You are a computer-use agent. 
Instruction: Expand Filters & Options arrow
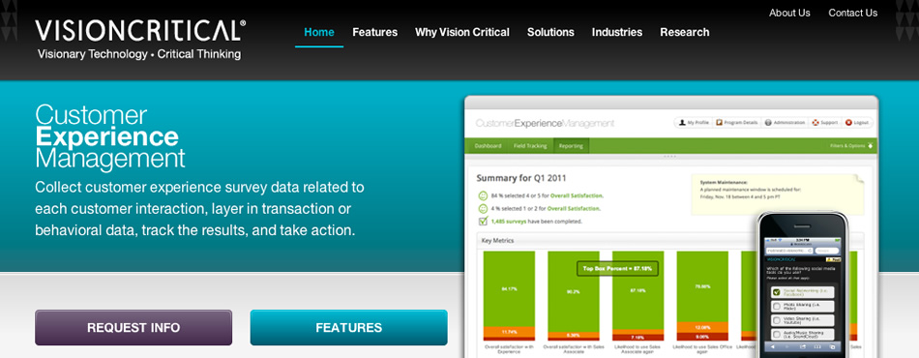[x=871, y=146]
